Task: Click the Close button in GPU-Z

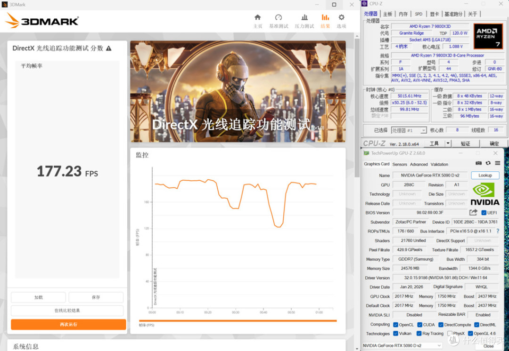Action: [x=488, y=346]
